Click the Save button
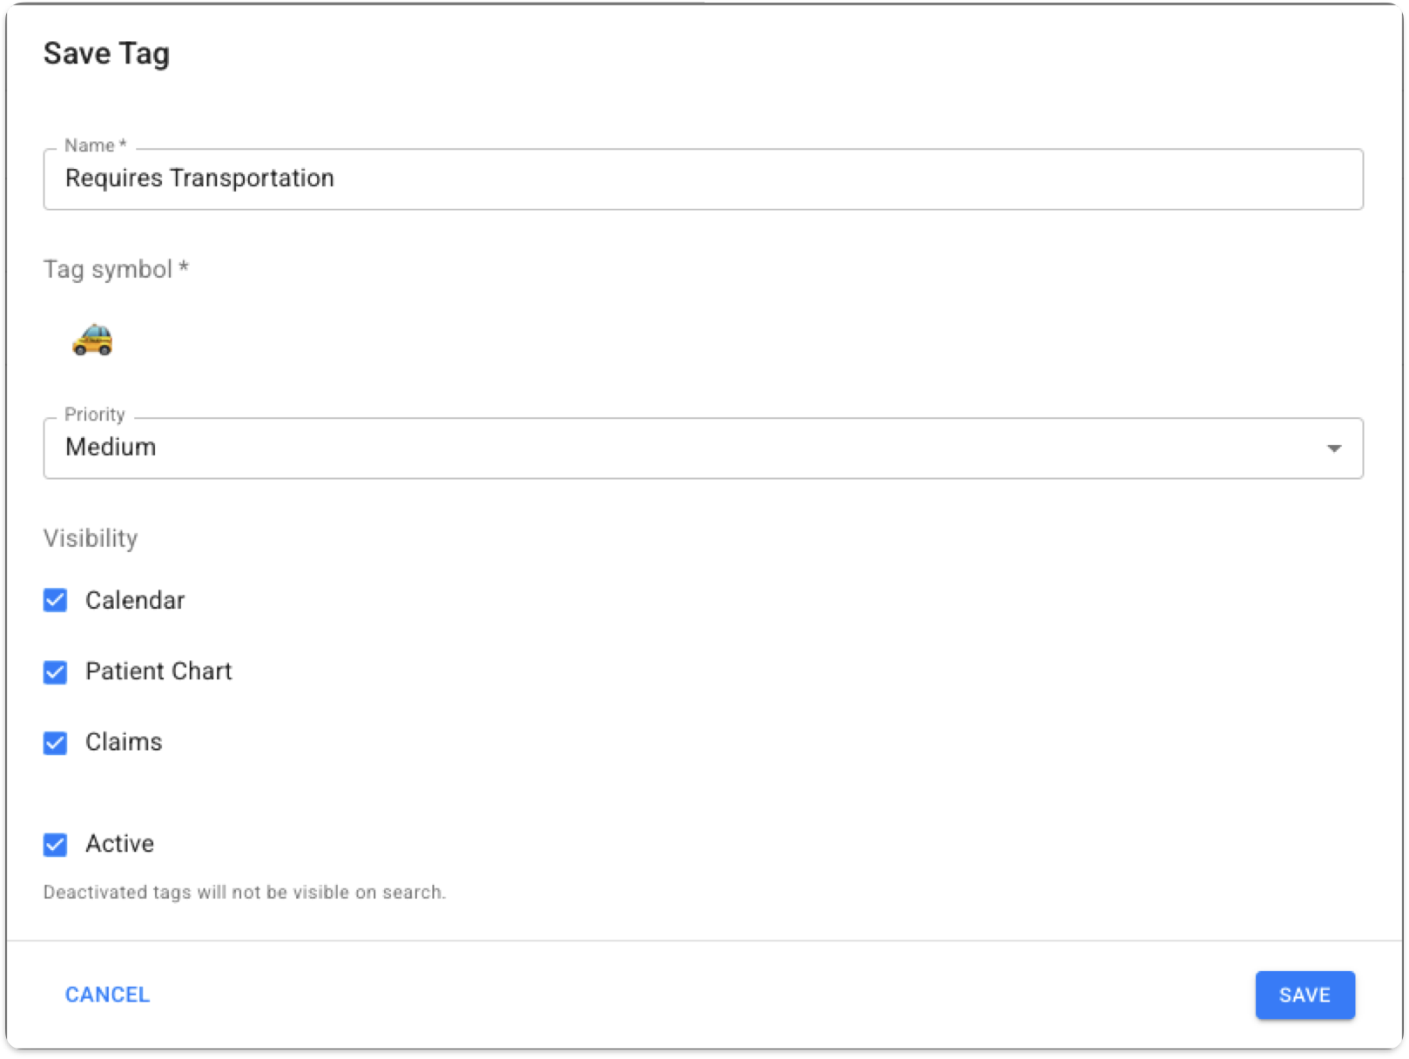The width and height of the screenshot is (1409, 1059). click(1304, 995)
